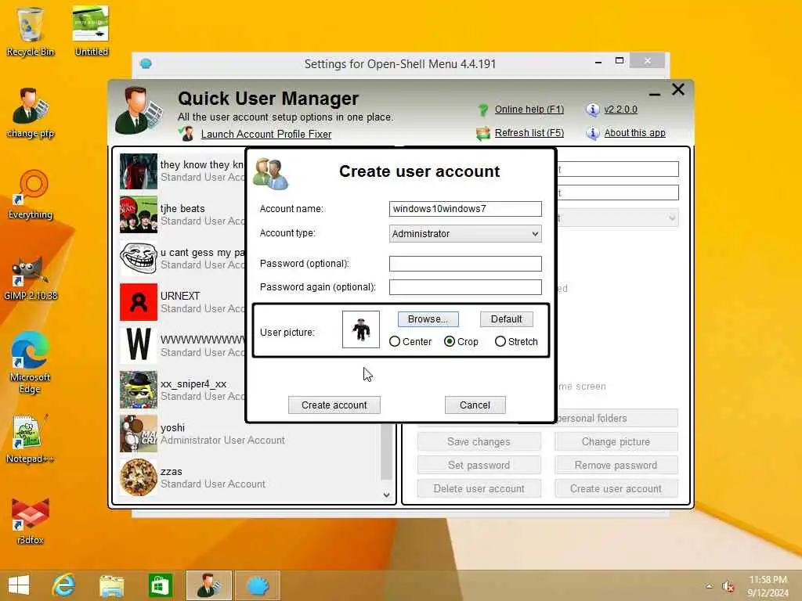Click the Create account button
Screen dimensions: 802x601
[x=334, y=405]
